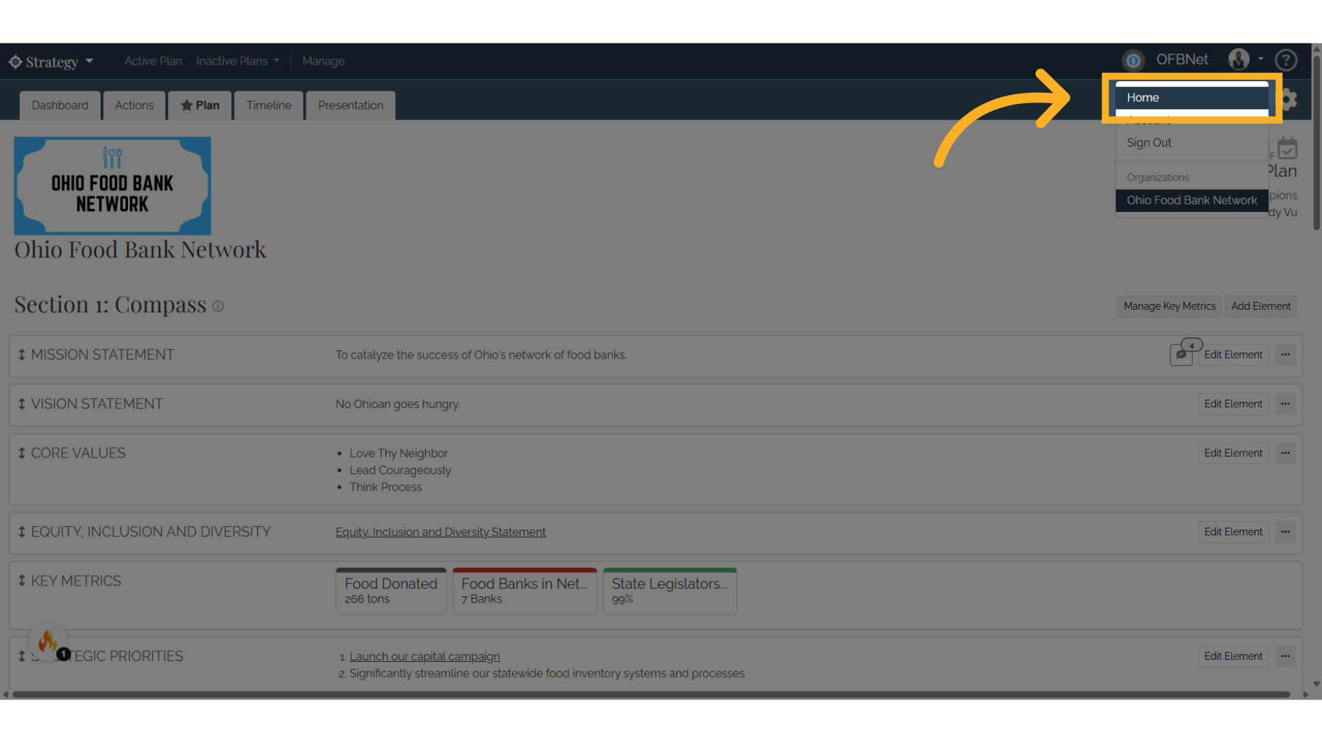This screenshot has height=743, width=1322.
Task: Click the Ohio Food Bank Network logo image
Action: [x=113, y=186]
